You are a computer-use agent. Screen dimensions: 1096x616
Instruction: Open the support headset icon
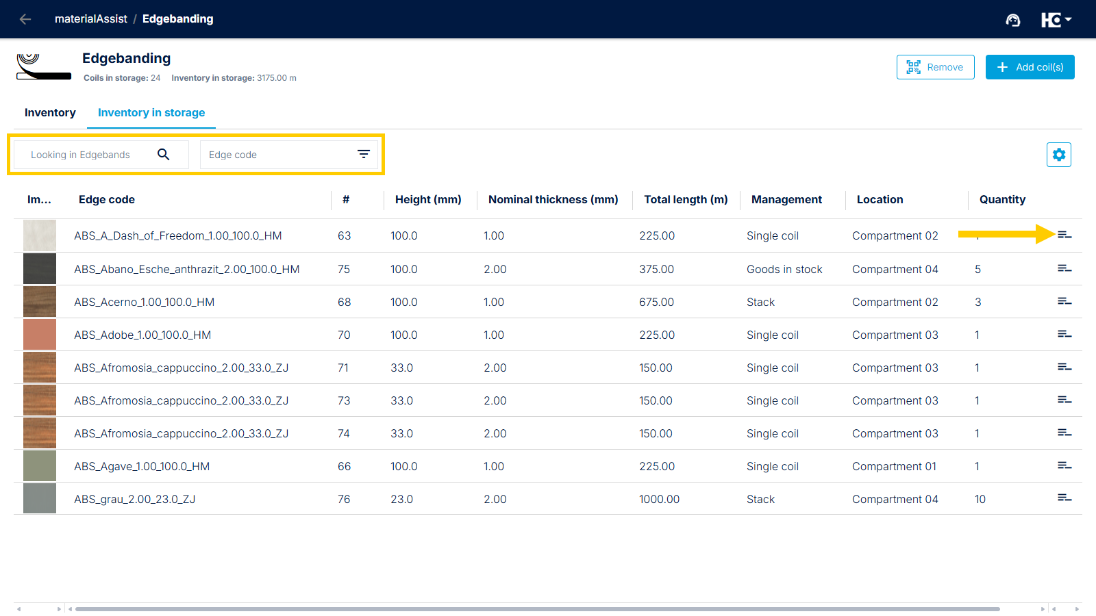1012,20
